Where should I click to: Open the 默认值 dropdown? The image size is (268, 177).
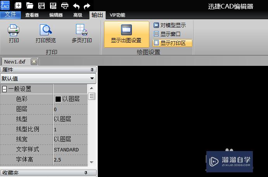[48, 79]
